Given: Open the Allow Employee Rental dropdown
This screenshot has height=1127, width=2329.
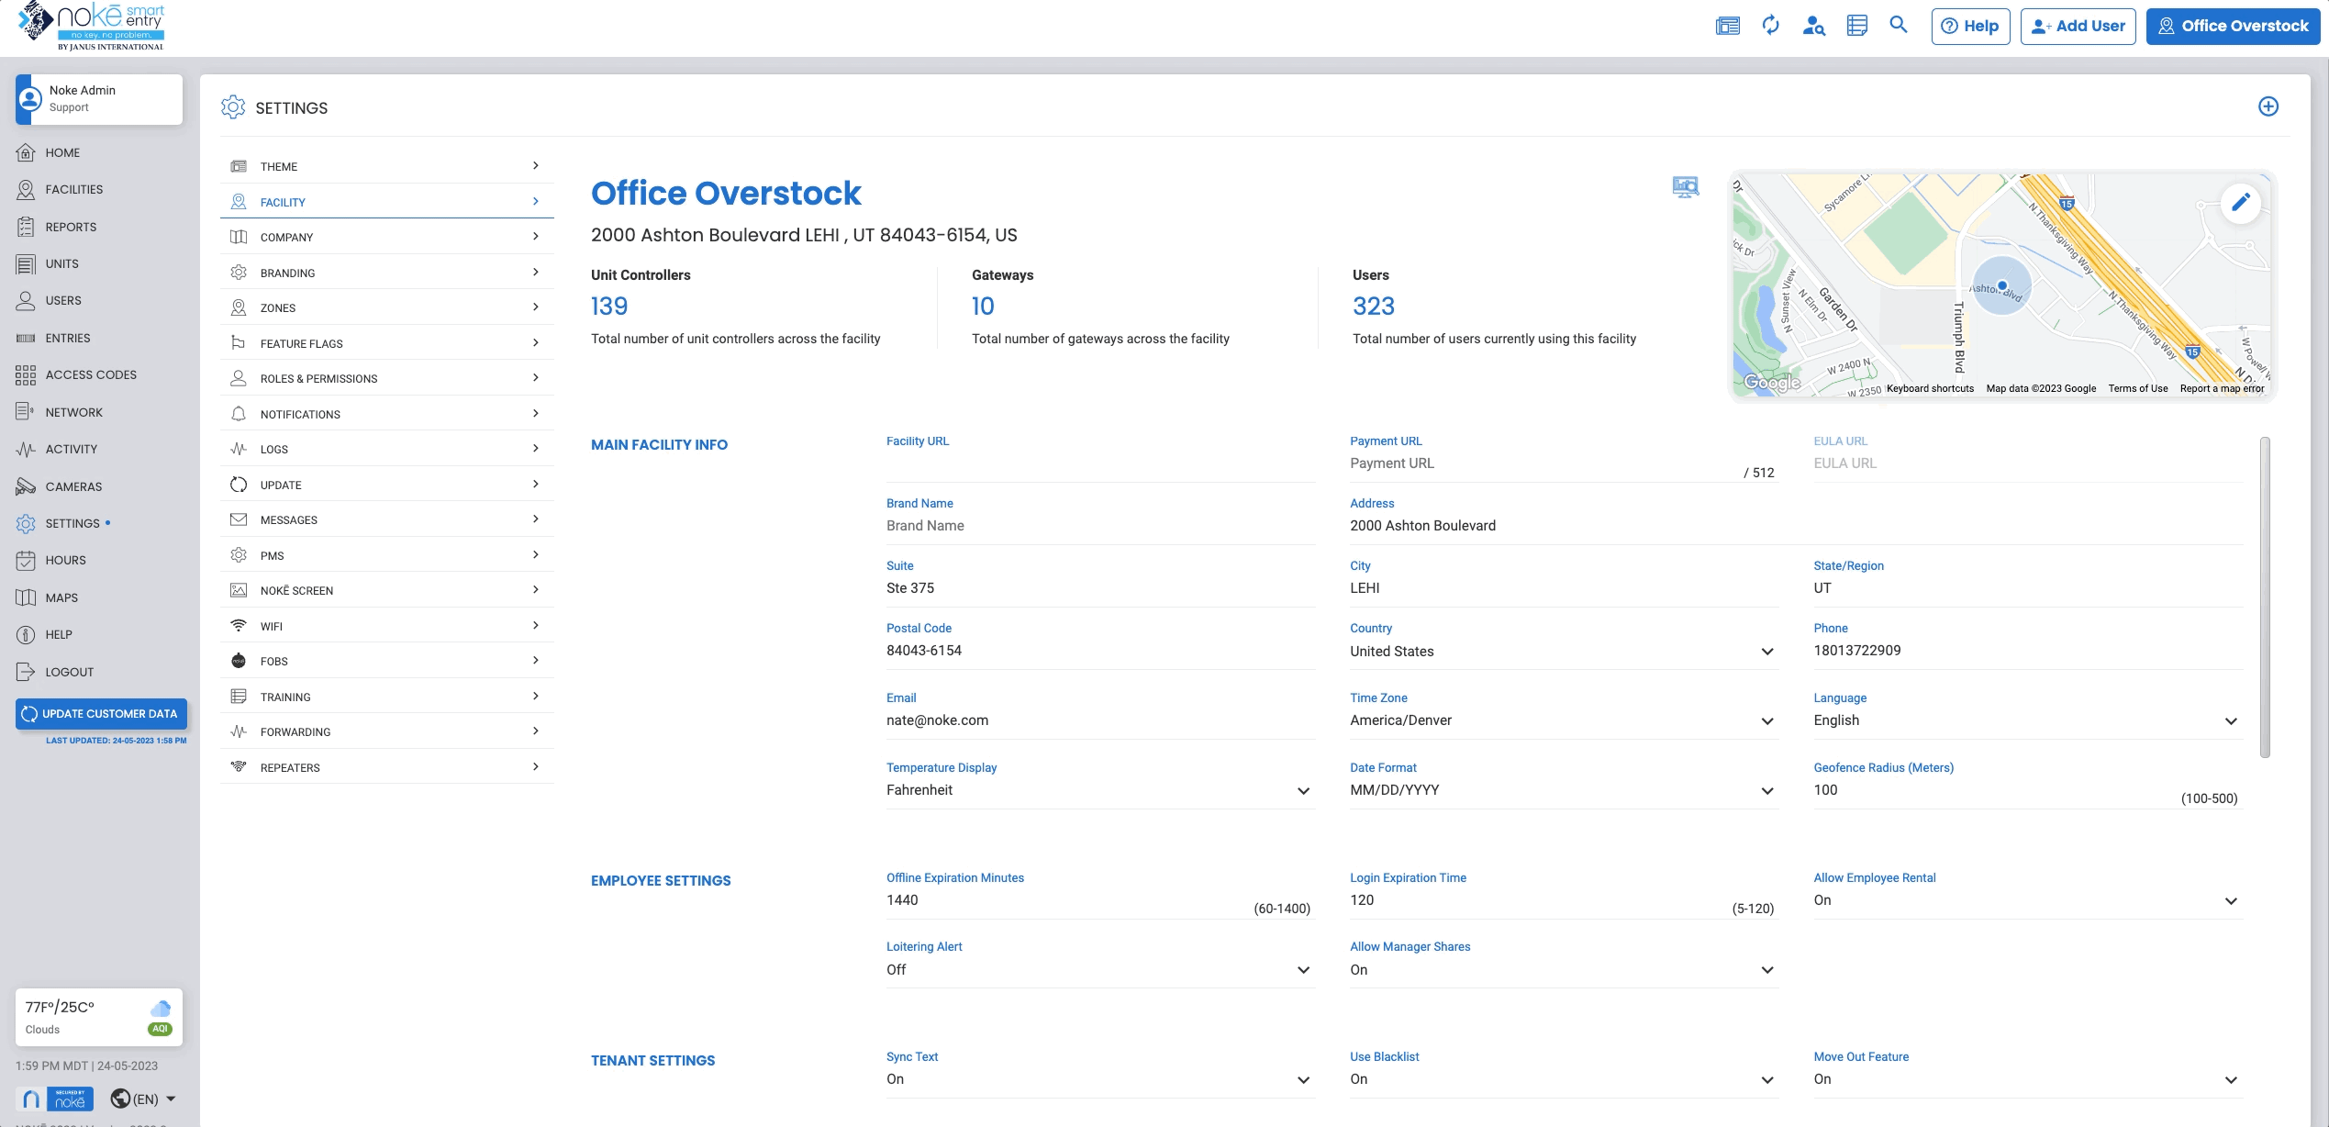Looking at the screenshot, I should (x=2027, y=900).
